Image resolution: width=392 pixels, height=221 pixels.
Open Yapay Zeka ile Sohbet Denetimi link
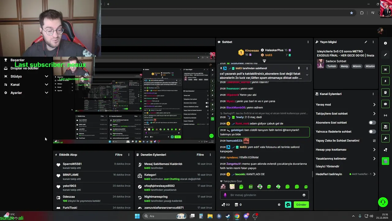[346, 141]
